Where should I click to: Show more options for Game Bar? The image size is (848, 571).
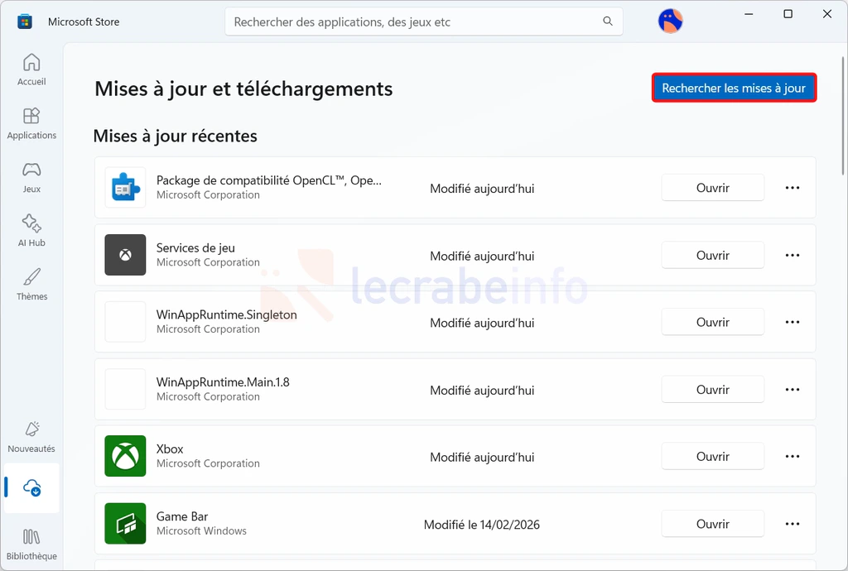click(792, 524)
